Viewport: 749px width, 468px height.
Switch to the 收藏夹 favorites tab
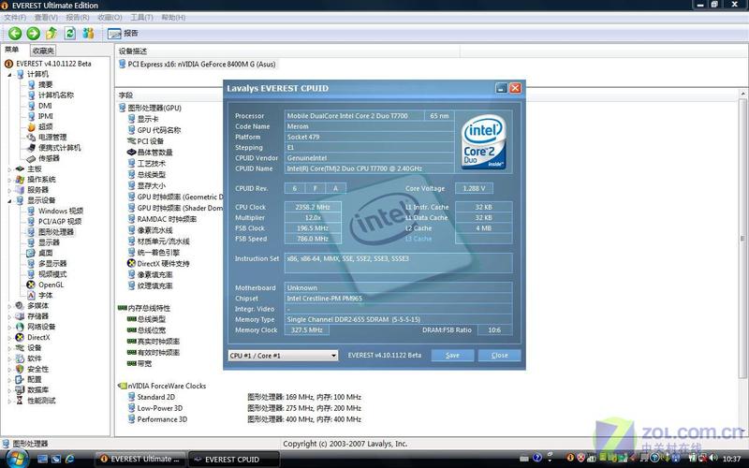pyautogui.click(x=43, y=51)
